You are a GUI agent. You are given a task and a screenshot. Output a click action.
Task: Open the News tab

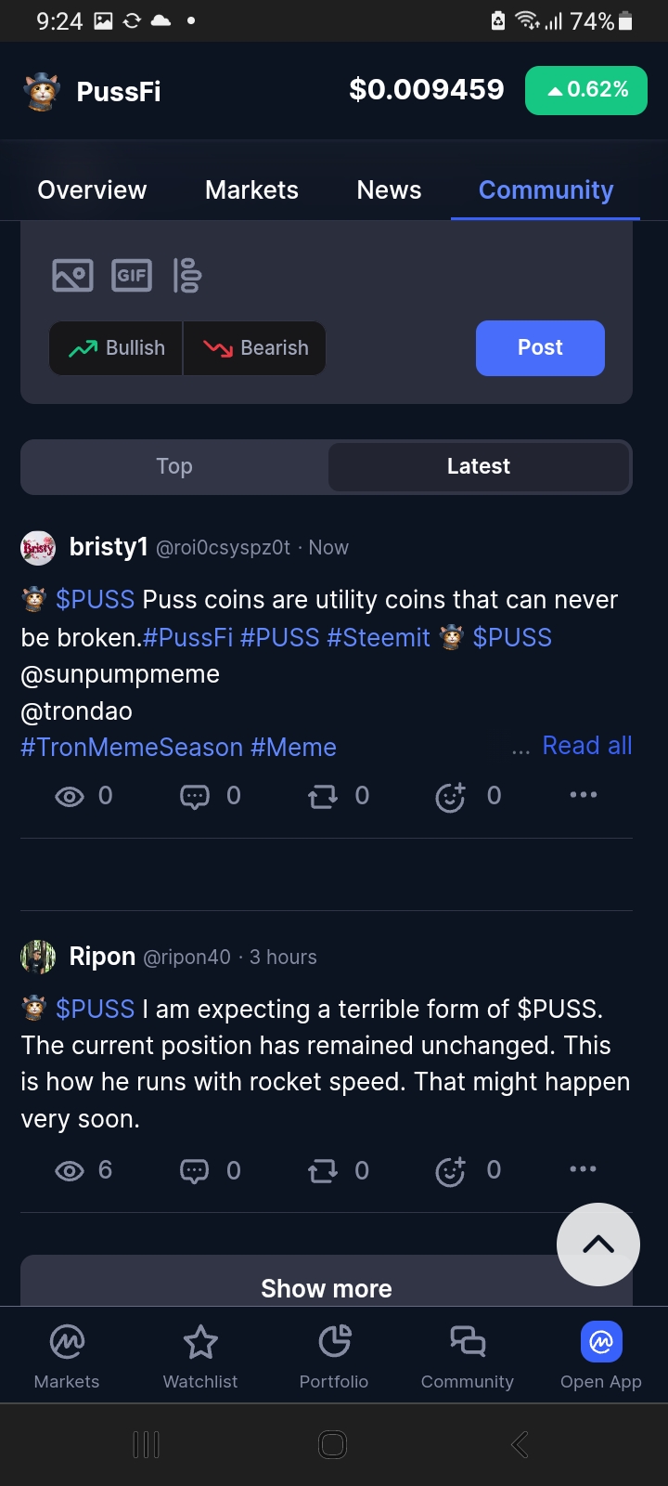coord(389,190)
